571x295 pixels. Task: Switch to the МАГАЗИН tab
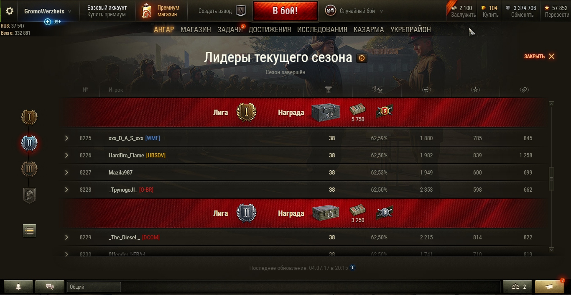point(196,30)
